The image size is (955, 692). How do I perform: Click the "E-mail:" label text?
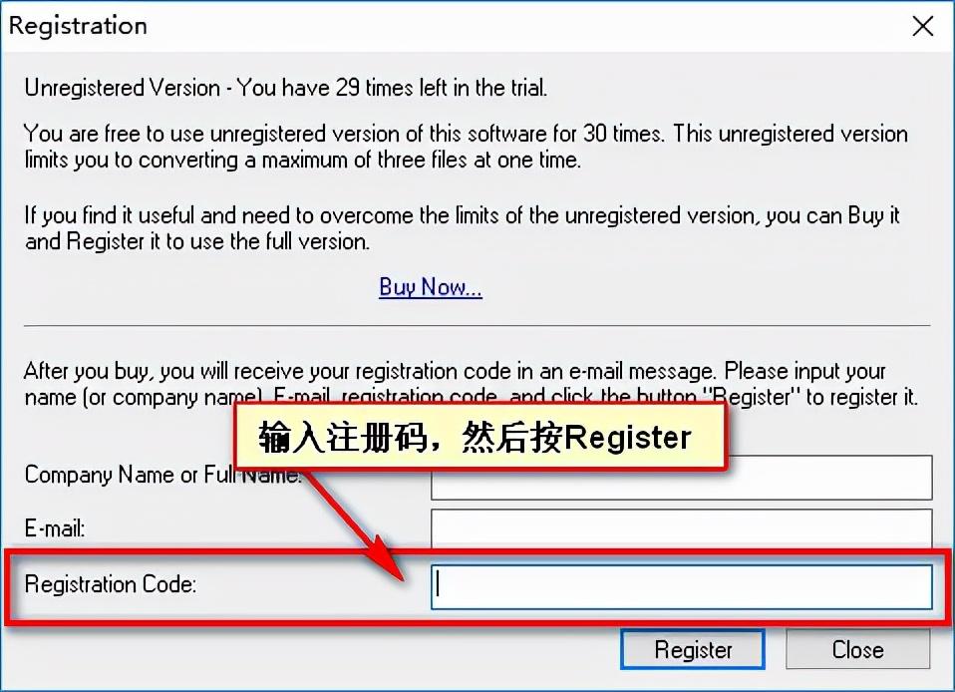54,528
